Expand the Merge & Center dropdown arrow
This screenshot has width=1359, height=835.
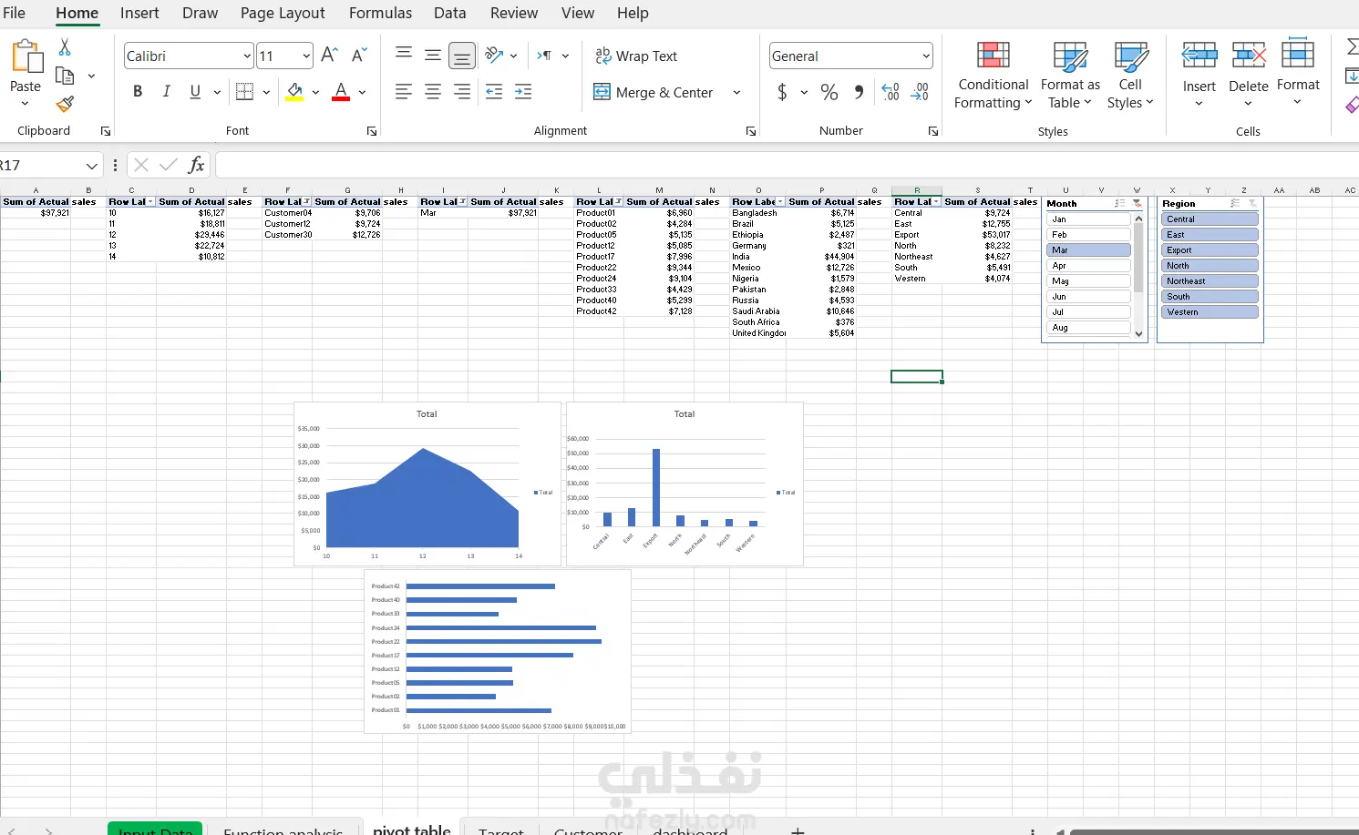[x=736, y=92]
